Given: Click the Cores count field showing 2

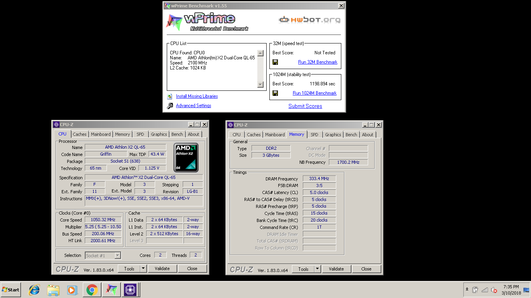Looking at the screenshot, I should (160, 255).
